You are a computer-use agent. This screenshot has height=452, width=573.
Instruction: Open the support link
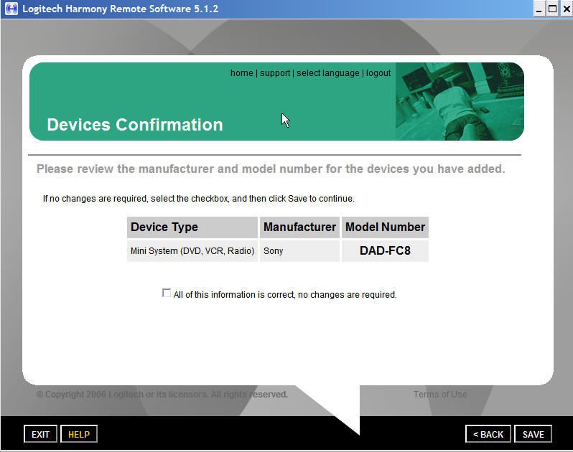tap(275, 73)
